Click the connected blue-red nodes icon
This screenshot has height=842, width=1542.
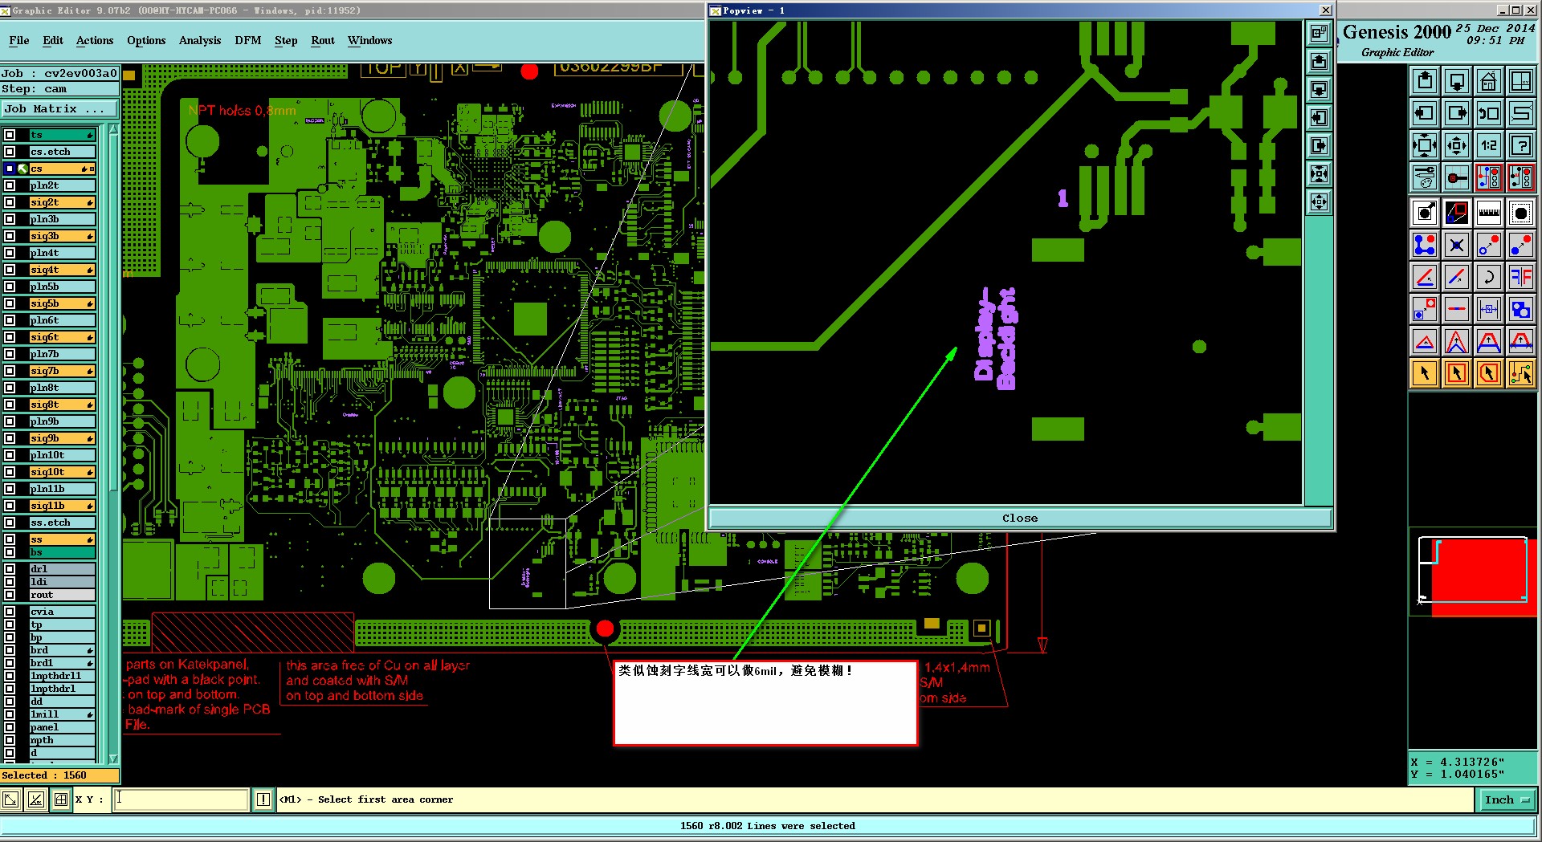click(1425, 245)
